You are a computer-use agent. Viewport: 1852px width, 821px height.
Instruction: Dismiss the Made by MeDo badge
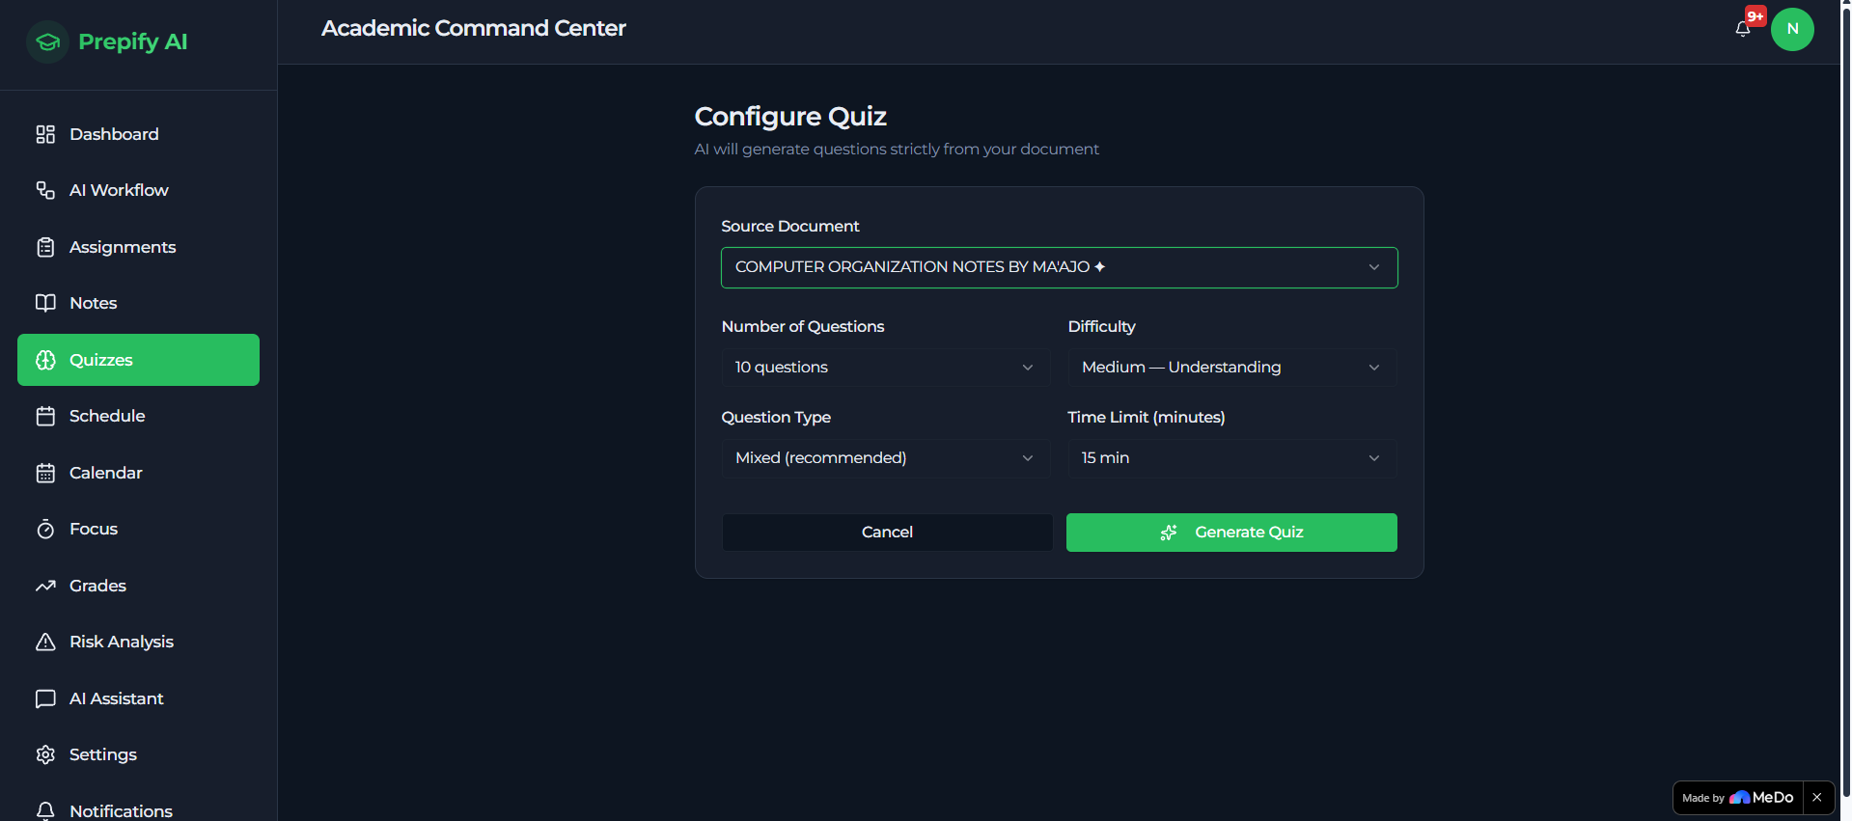[1817, 798]
